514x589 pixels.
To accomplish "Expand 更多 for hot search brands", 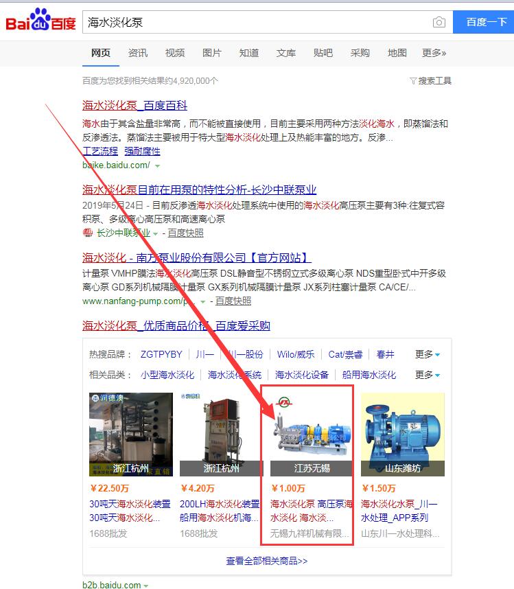I will (x=428, y=354).
